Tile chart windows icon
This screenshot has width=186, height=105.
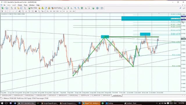[82, 8]
